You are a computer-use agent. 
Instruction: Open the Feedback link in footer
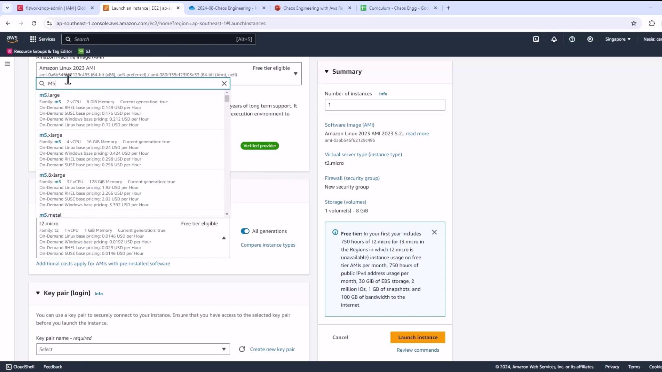pos(53,367)
